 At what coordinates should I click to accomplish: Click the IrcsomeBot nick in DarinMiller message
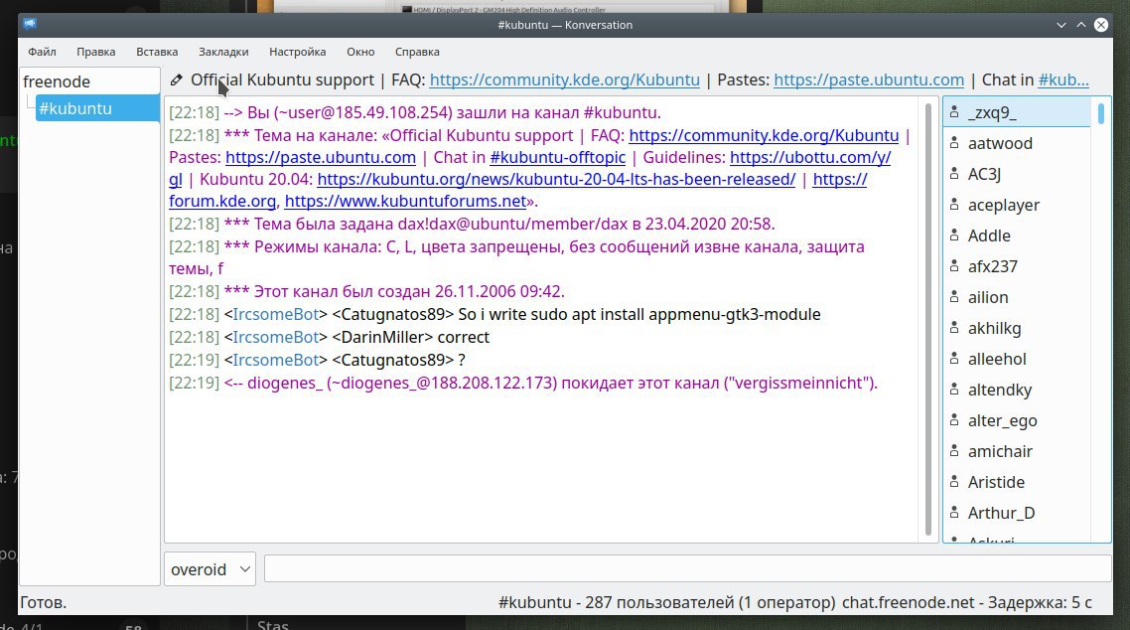click(276, 337)
